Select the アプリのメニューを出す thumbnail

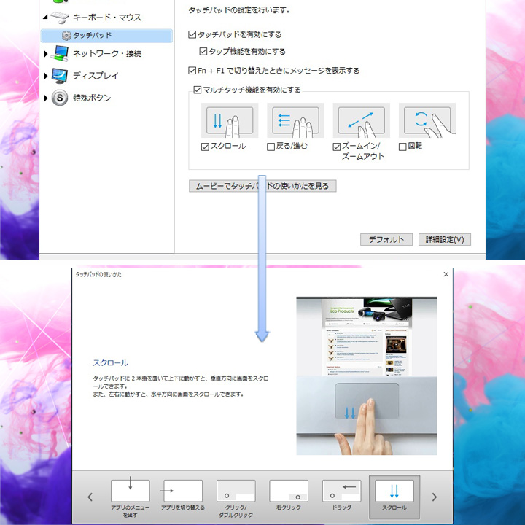(130, 491)
